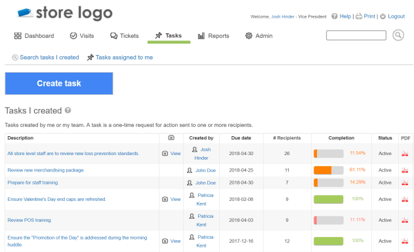Click the Help link
The width and height of the screenshot is (414, 252).
click(x=345, y=16)
